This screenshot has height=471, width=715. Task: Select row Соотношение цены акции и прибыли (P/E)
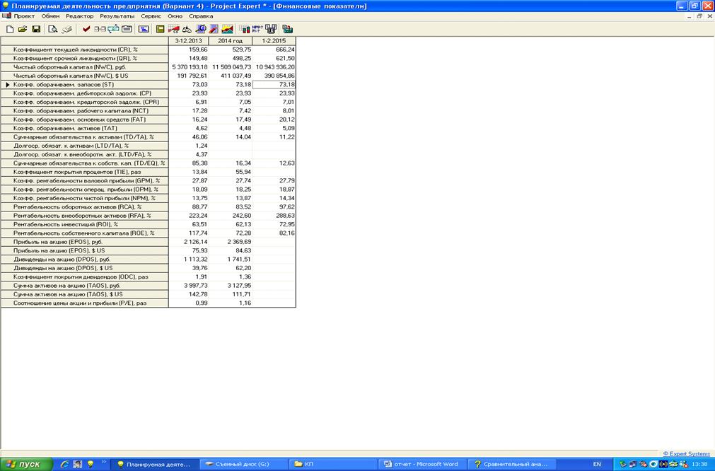point(85,303)
